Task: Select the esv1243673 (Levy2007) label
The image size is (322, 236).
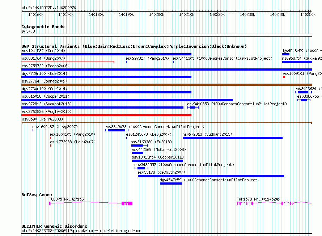Action: 149,134
